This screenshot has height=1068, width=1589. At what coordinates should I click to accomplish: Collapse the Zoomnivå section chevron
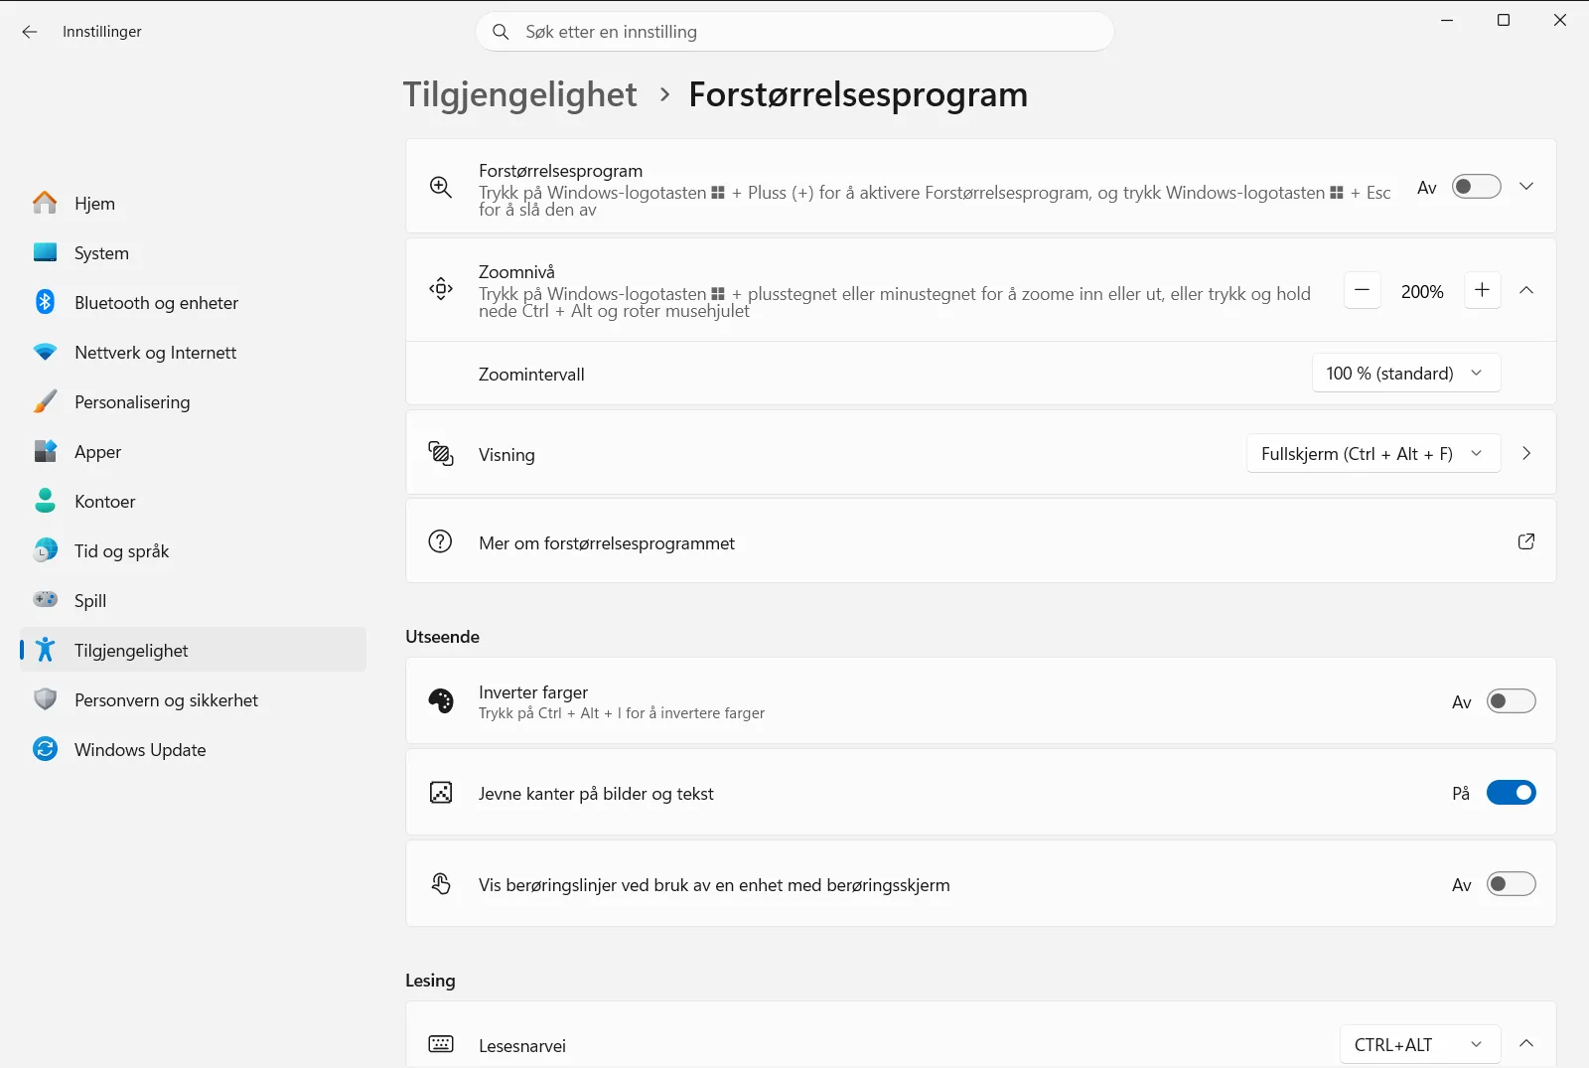pyautogui.click(x=1526, y=290)
